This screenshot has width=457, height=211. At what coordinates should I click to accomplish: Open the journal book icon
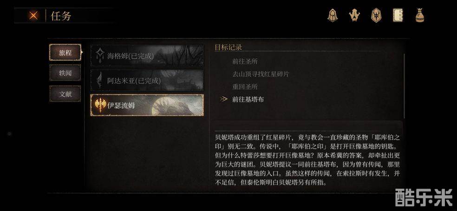click(398, 15)
